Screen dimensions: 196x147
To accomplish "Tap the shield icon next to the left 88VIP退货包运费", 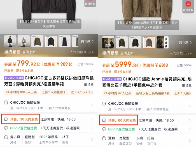I will click(6, 128).
